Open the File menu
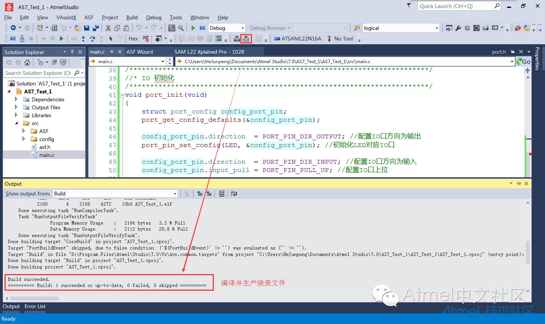 click(8, 17)
